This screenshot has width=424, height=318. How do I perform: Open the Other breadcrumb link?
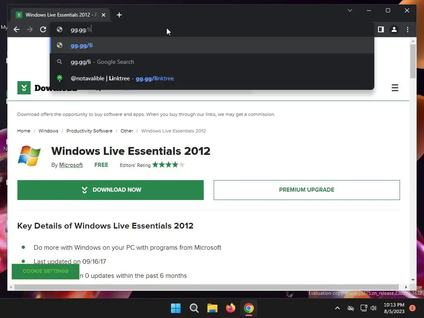click(x=127, y=131)
